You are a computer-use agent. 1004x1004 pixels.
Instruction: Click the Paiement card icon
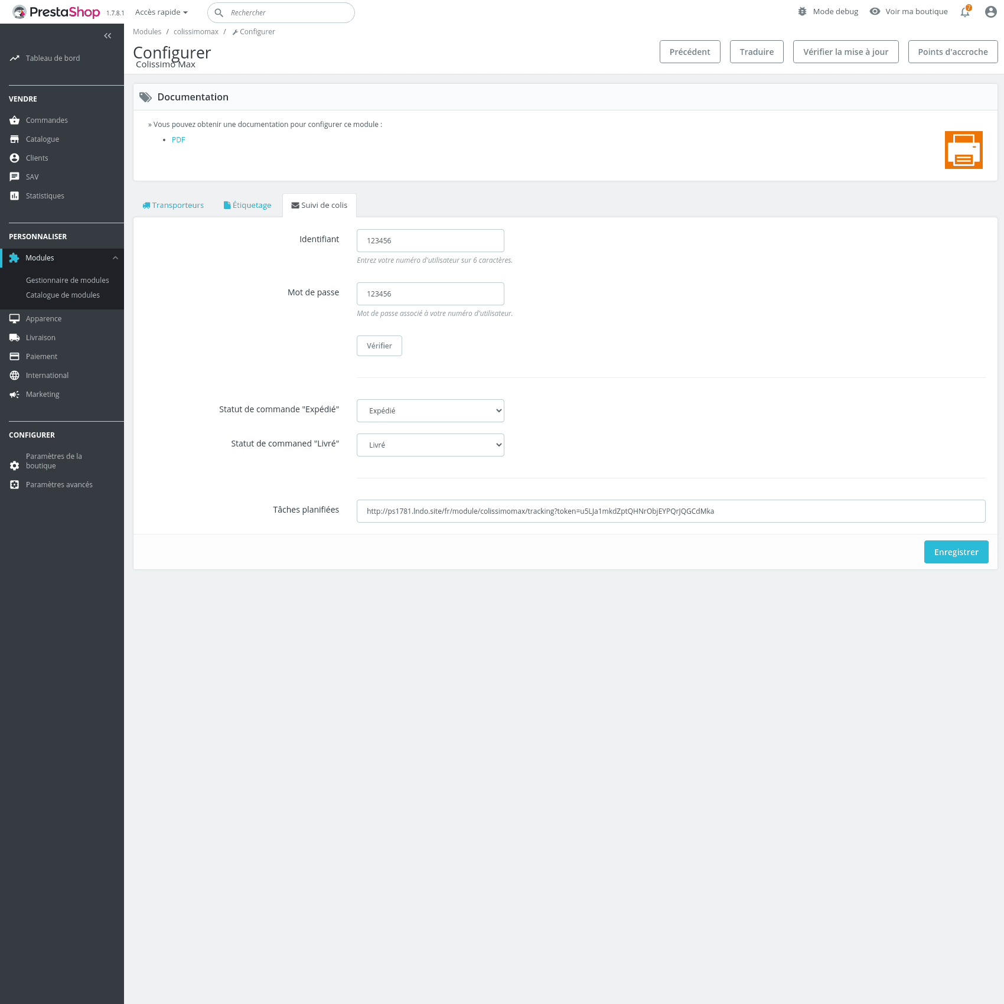[15, 356]
